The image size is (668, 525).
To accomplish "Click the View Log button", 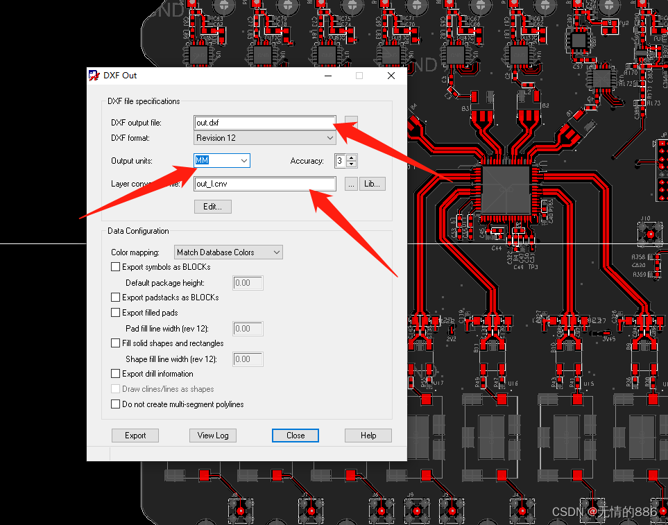I will (212, 436).
